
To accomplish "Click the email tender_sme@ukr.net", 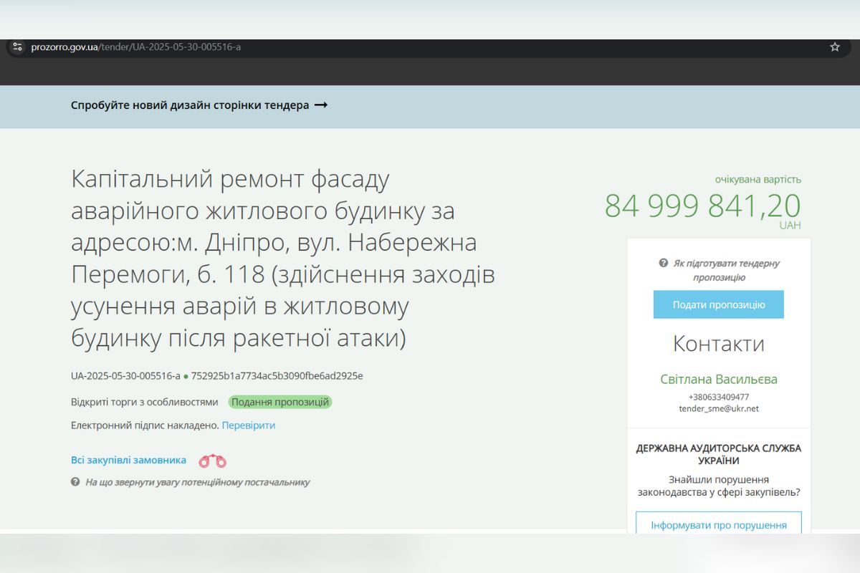I will [x=718, y=409].
